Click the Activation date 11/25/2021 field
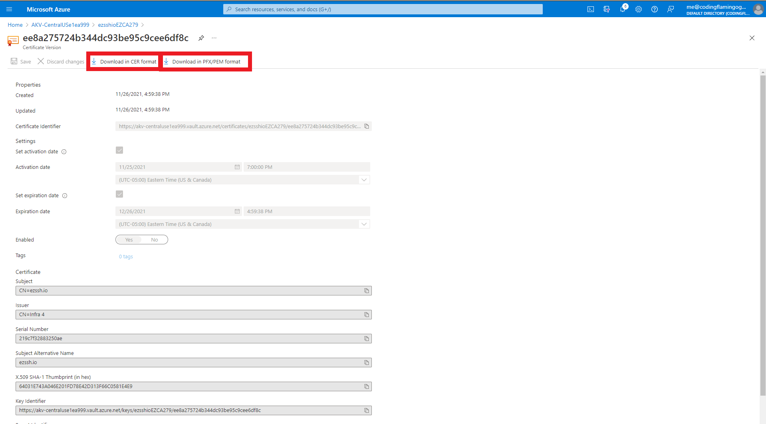This screenshot has width=766, height=424. pos(179,167)
